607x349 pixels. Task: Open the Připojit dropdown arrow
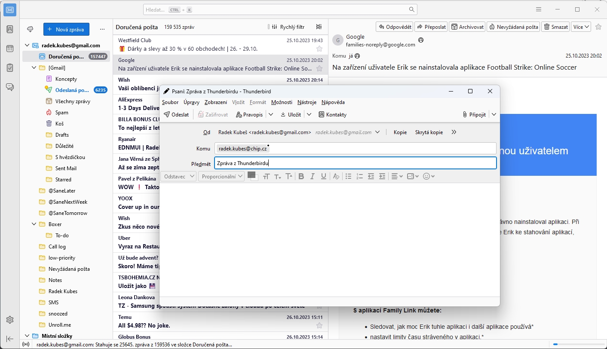(494, 114)
